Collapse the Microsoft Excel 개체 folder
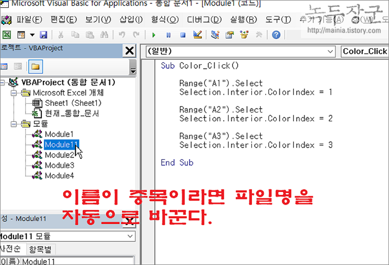The height and width of the screenshot is (265, 389). (x=13, y=93)
